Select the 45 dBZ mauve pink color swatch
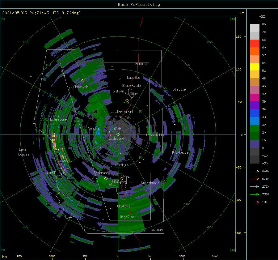278x260 pixels. coord(255,90)
